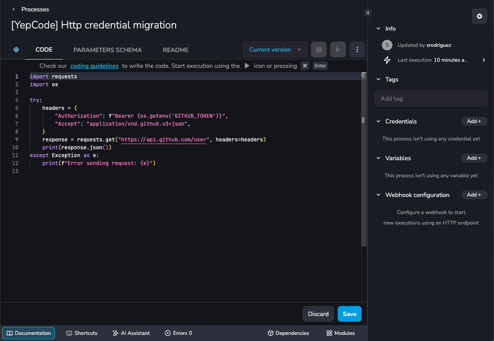Add a webhook with Add + button
The width and height of the screenshot is (494, 341).
474,195
